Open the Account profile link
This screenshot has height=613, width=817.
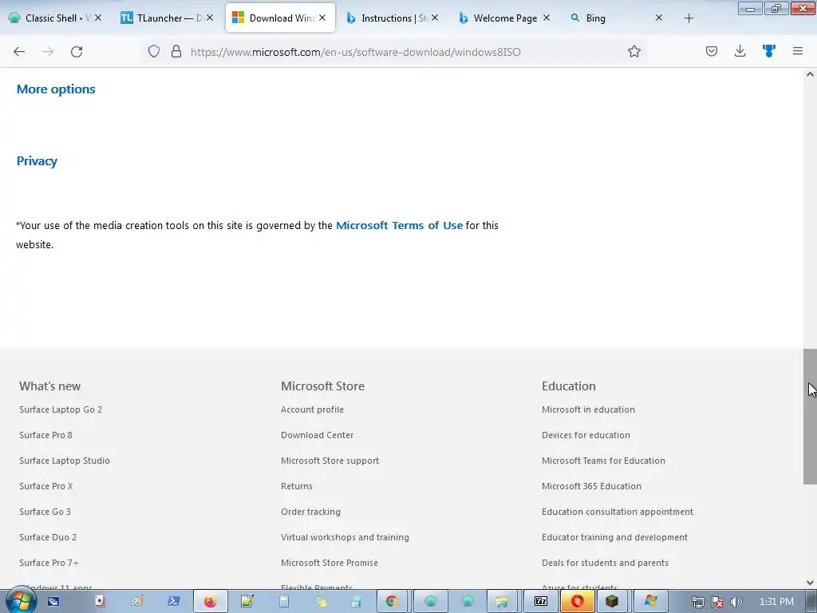tap(312, 409)
